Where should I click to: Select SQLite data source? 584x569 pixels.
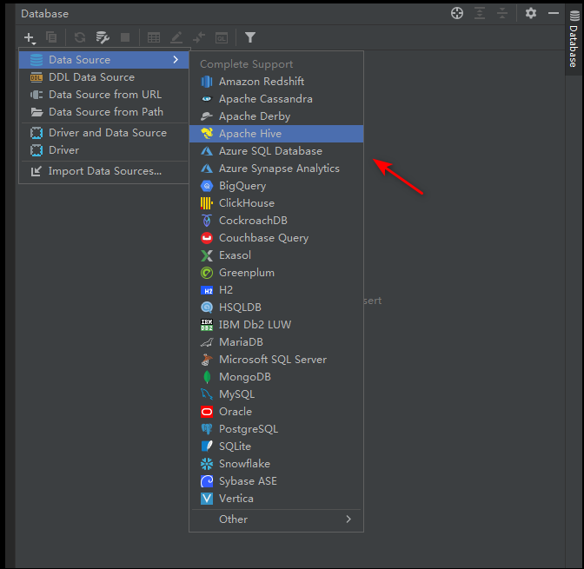click(x=276, y=447)
